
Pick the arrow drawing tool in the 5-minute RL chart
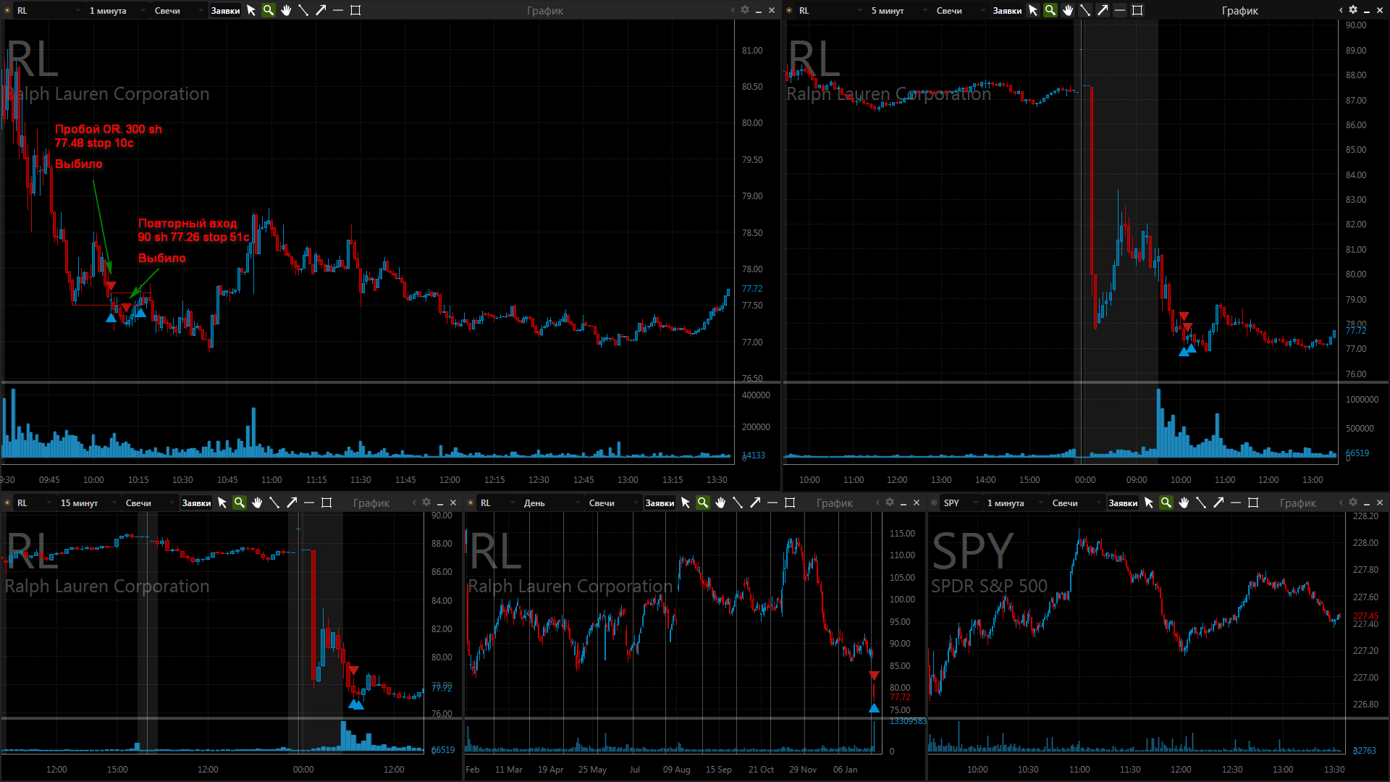coord(1103,10)
